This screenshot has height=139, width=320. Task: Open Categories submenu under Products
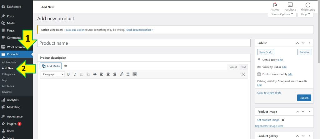click(8, 74)
